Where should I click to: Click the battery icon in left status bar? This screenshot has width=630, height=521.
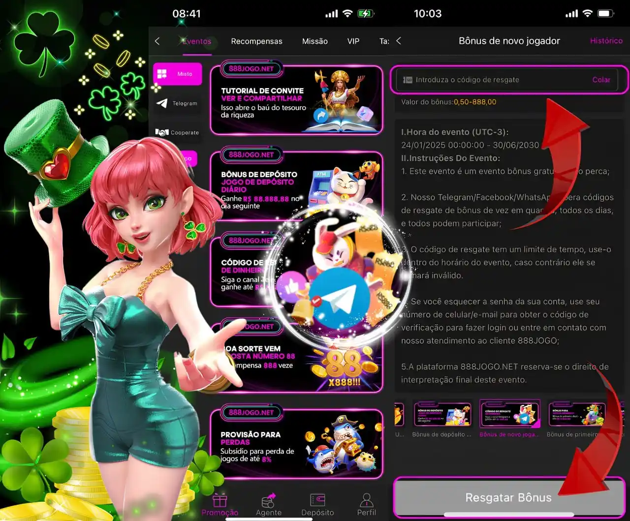click(366, 14)
